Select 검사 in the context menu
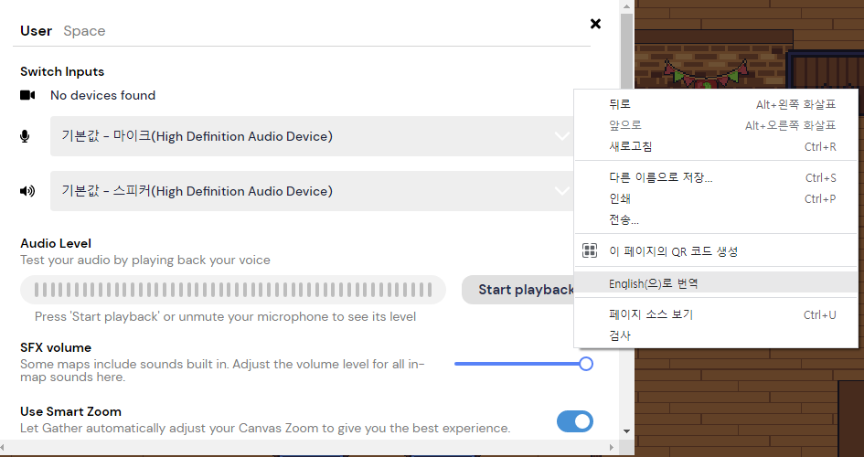Viewport: 864px width, 457px height. 716,335
